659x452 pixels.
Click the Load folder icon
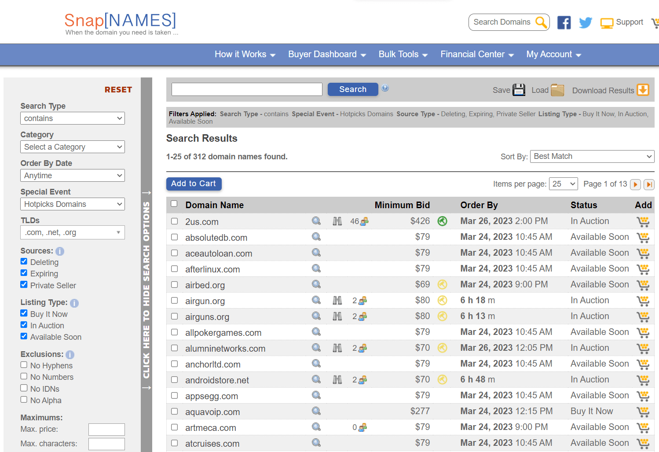(x=557, y=90)
